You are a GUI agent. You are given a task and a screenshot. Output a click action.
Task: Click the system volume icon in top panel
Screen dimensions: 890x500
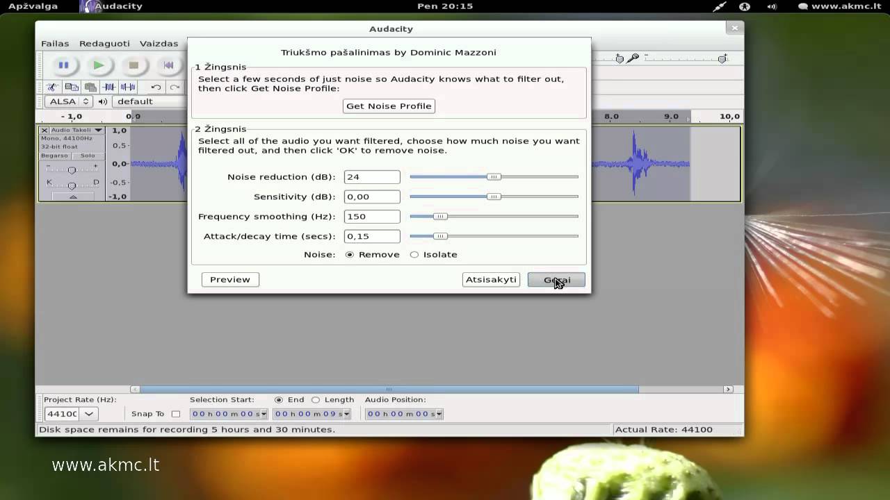click(x=772, y=6)
